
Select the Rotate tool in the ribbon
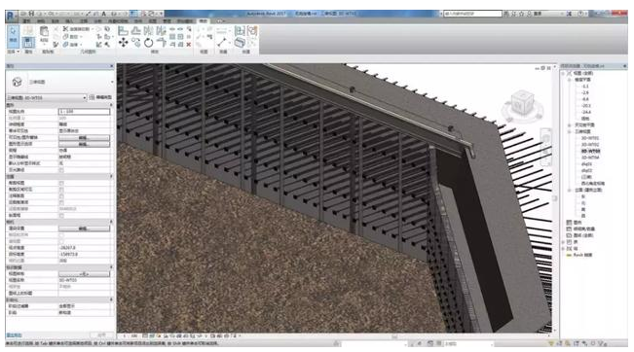pos(149,43)
